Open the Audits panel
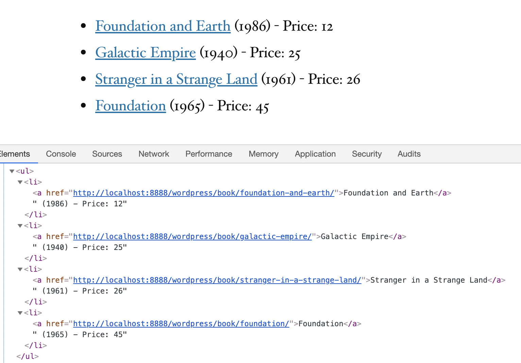 [409, 154]
